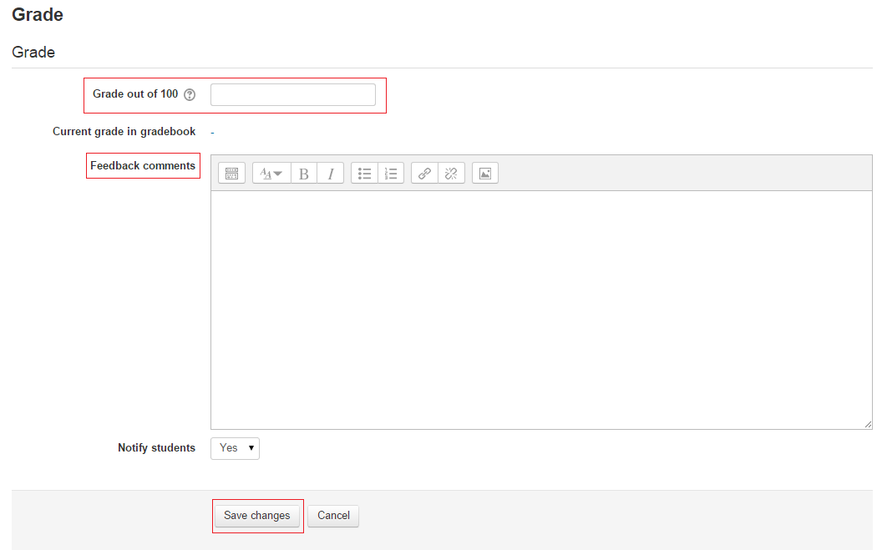The width and height of the screenshot is (882, 555).
Task: Toggle bold formatting in feedback editor
Action: (x=304, y=174)
